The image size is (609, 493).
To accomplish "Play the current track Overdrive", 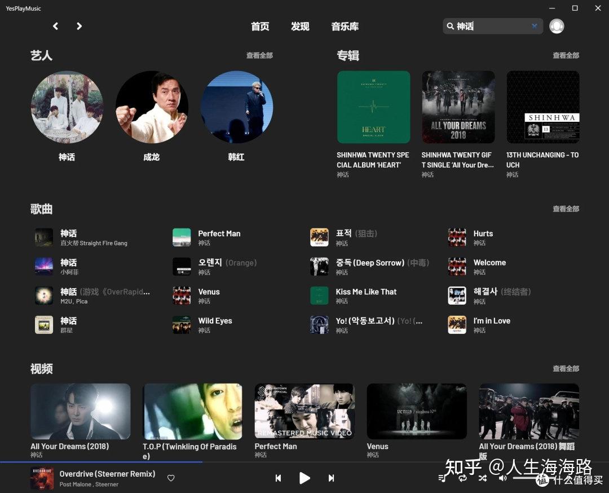I will coord(304,478).
